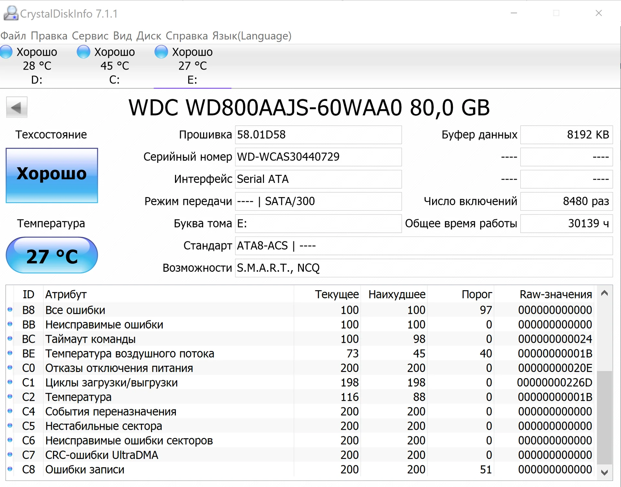Click the status dot for attribute C6
This screenshot has height=487, width=621.
click(10, 440)
